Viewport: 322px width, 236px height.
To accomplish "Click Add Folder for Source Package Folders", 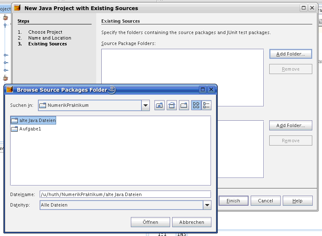I will [290, 54].
